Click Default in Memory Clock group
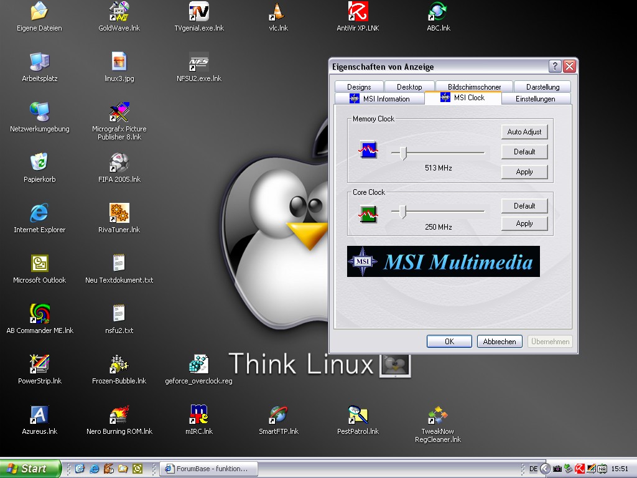 pyautogui.click(x=524, y=152)
